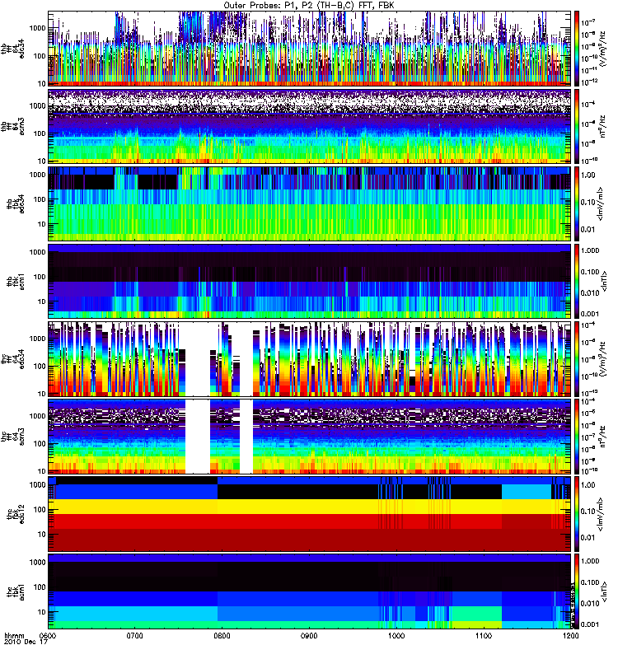The height and width of the screenshot is (659, 618).
Task: Click the color bar of the thc fbk scm1 panel
Action: click(577, 591)
